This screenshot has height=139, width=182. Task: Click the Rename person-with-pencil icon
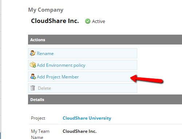point(33,53)
